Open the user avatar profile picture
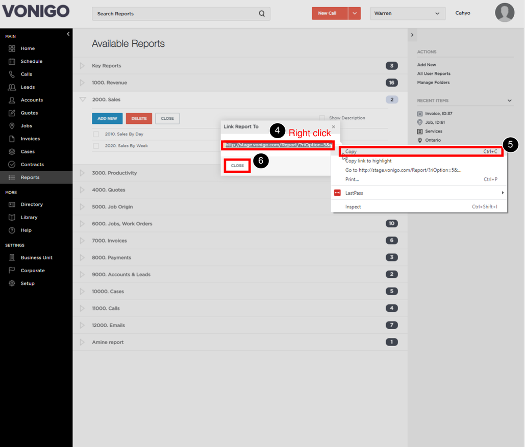Image resolution: width=525 pixels, height=447 pixels. click(505, 13)
